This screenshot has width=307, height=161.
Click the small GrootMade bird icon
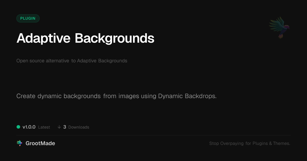coord(19,143)
